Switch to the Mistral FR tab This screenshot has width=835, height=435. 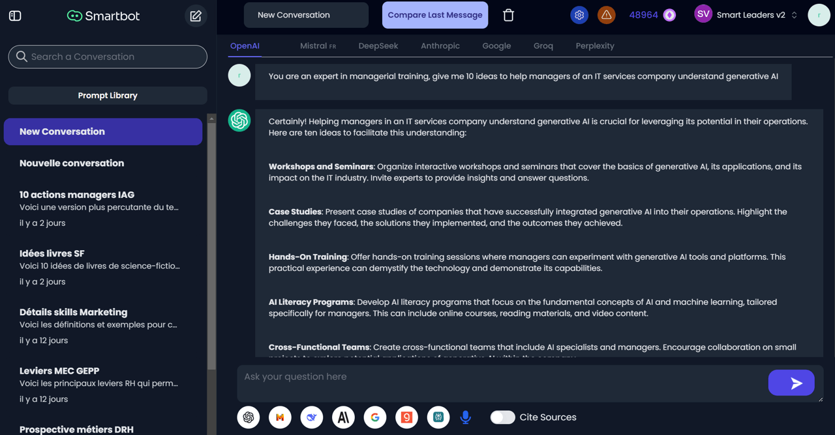[318, 46]
